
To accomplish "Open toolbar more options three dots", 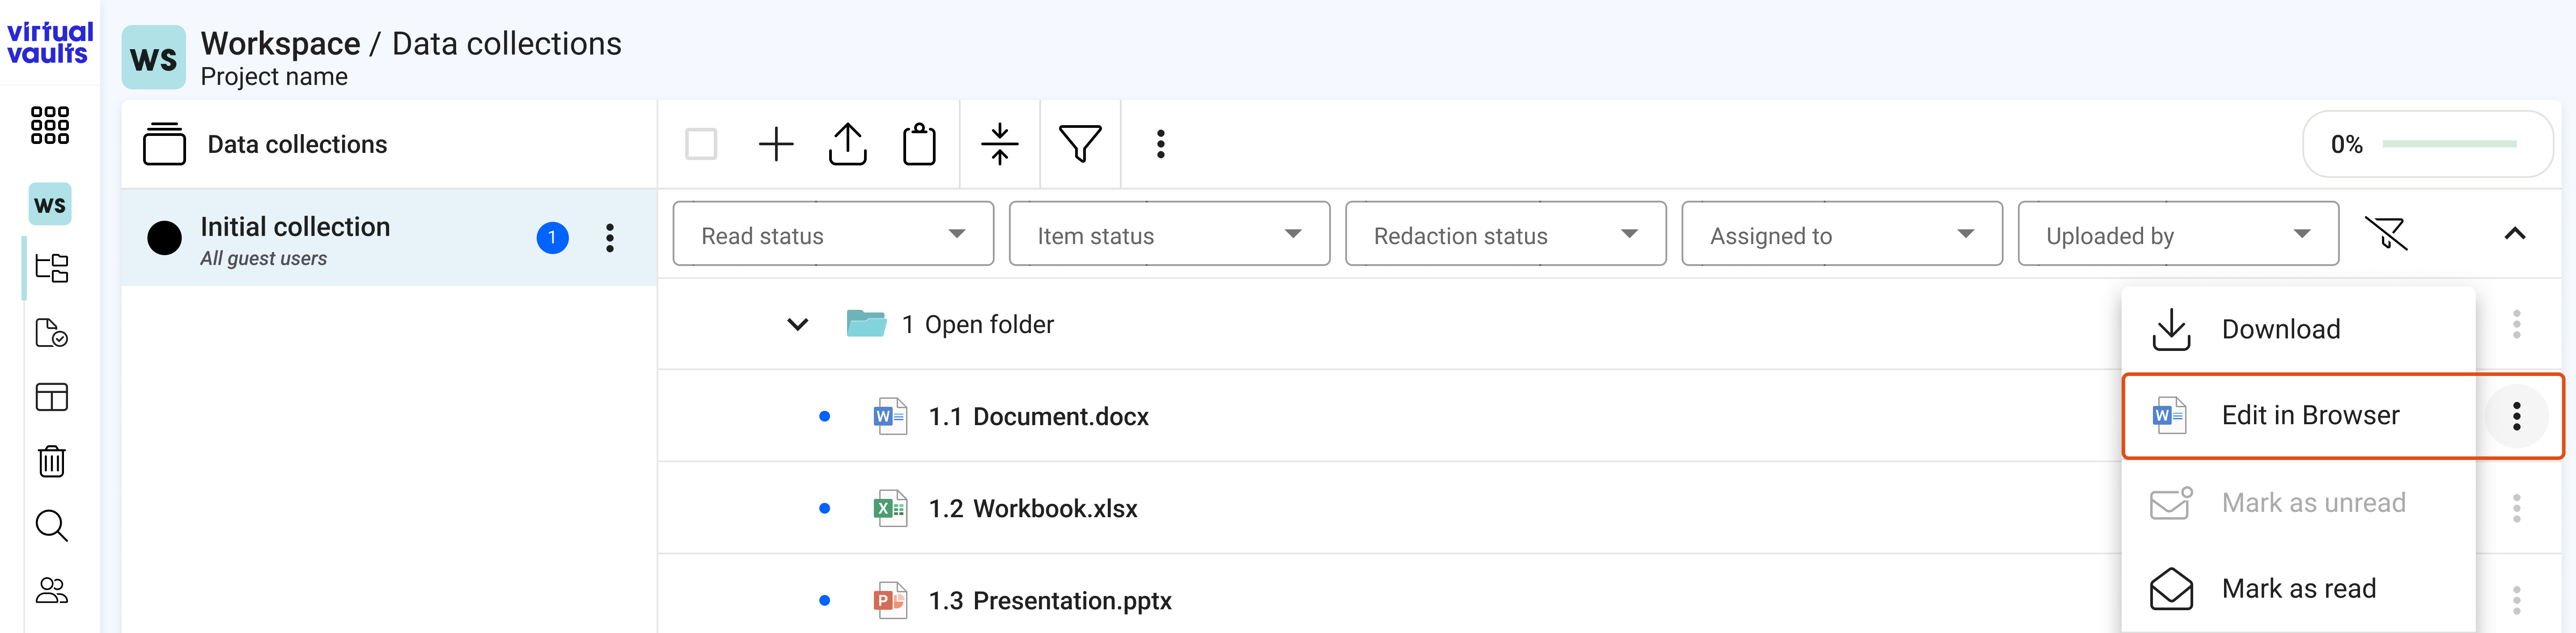I will point(1161,144).
